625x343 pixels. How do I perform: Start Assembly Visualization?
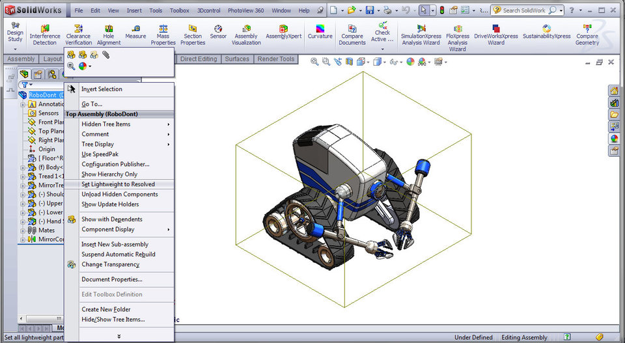pos(246,34)
